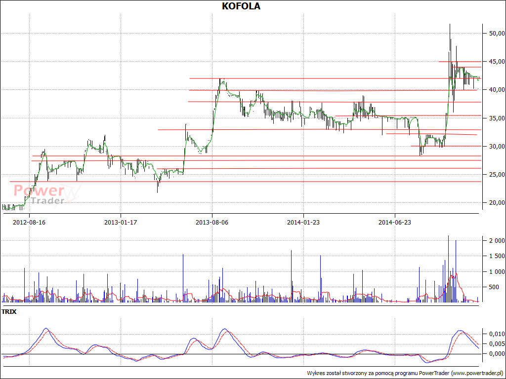Click the 2014-06-23 date label
This screenshot has height=379, width=506.
click(x=395, y=223)
